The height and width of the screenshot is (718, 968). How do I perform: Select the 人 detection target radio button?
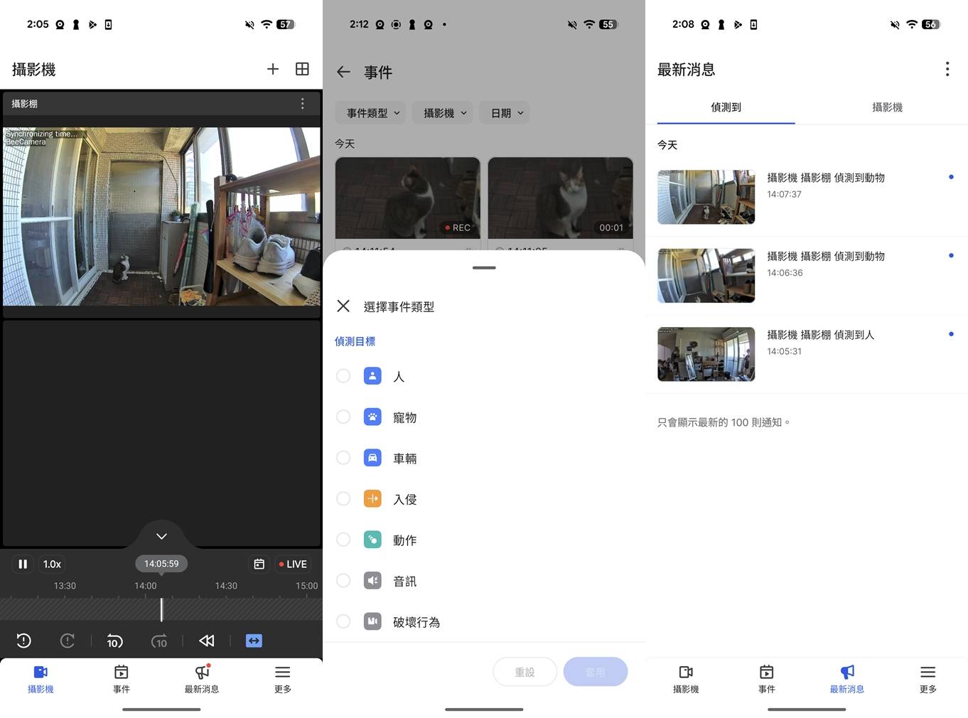(x=343, y=375)
